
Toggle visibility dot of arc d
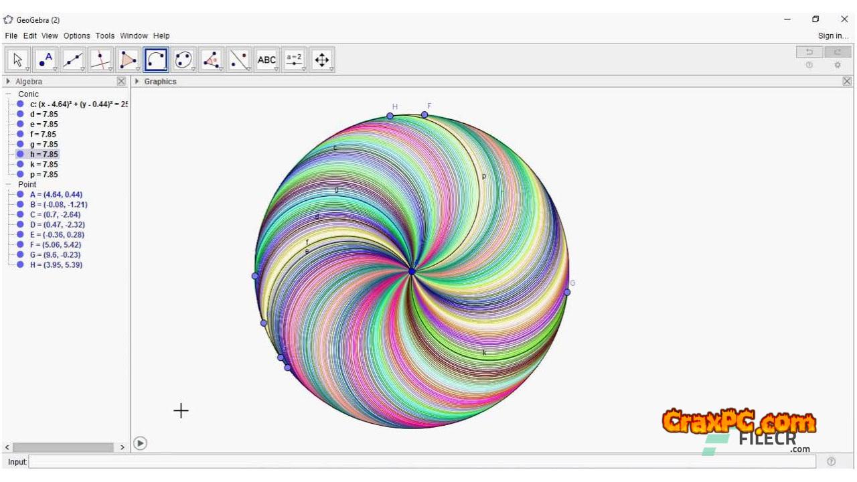21,114
